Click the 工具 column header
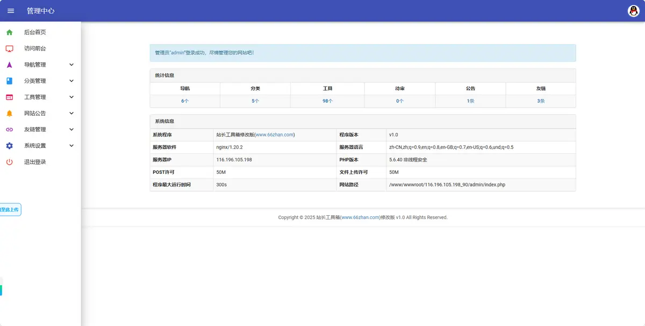This screenshot has height=326, width=645. pyautogui.click(x=327, y=88)
